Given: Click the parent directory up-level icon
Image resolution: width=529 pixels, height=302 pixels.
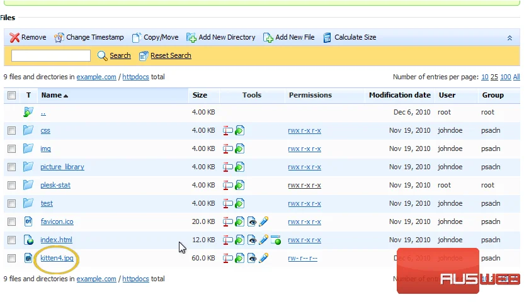Looking at the screenshot, I should pos(28,112).
